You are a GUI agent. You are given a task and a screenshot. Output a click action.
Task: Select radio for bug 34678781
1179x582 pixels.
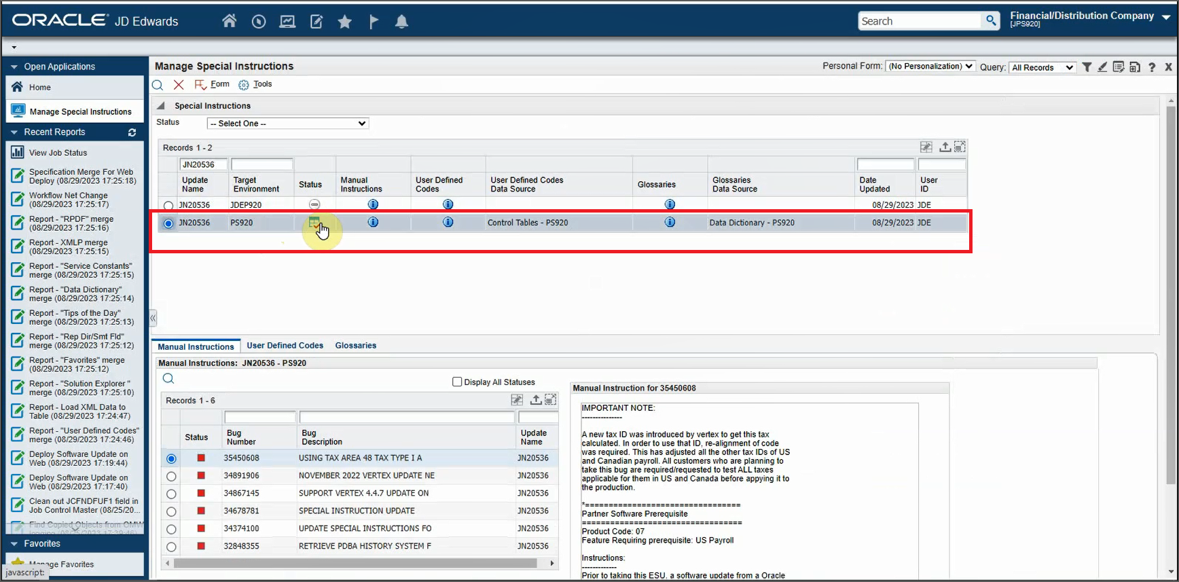171,511
